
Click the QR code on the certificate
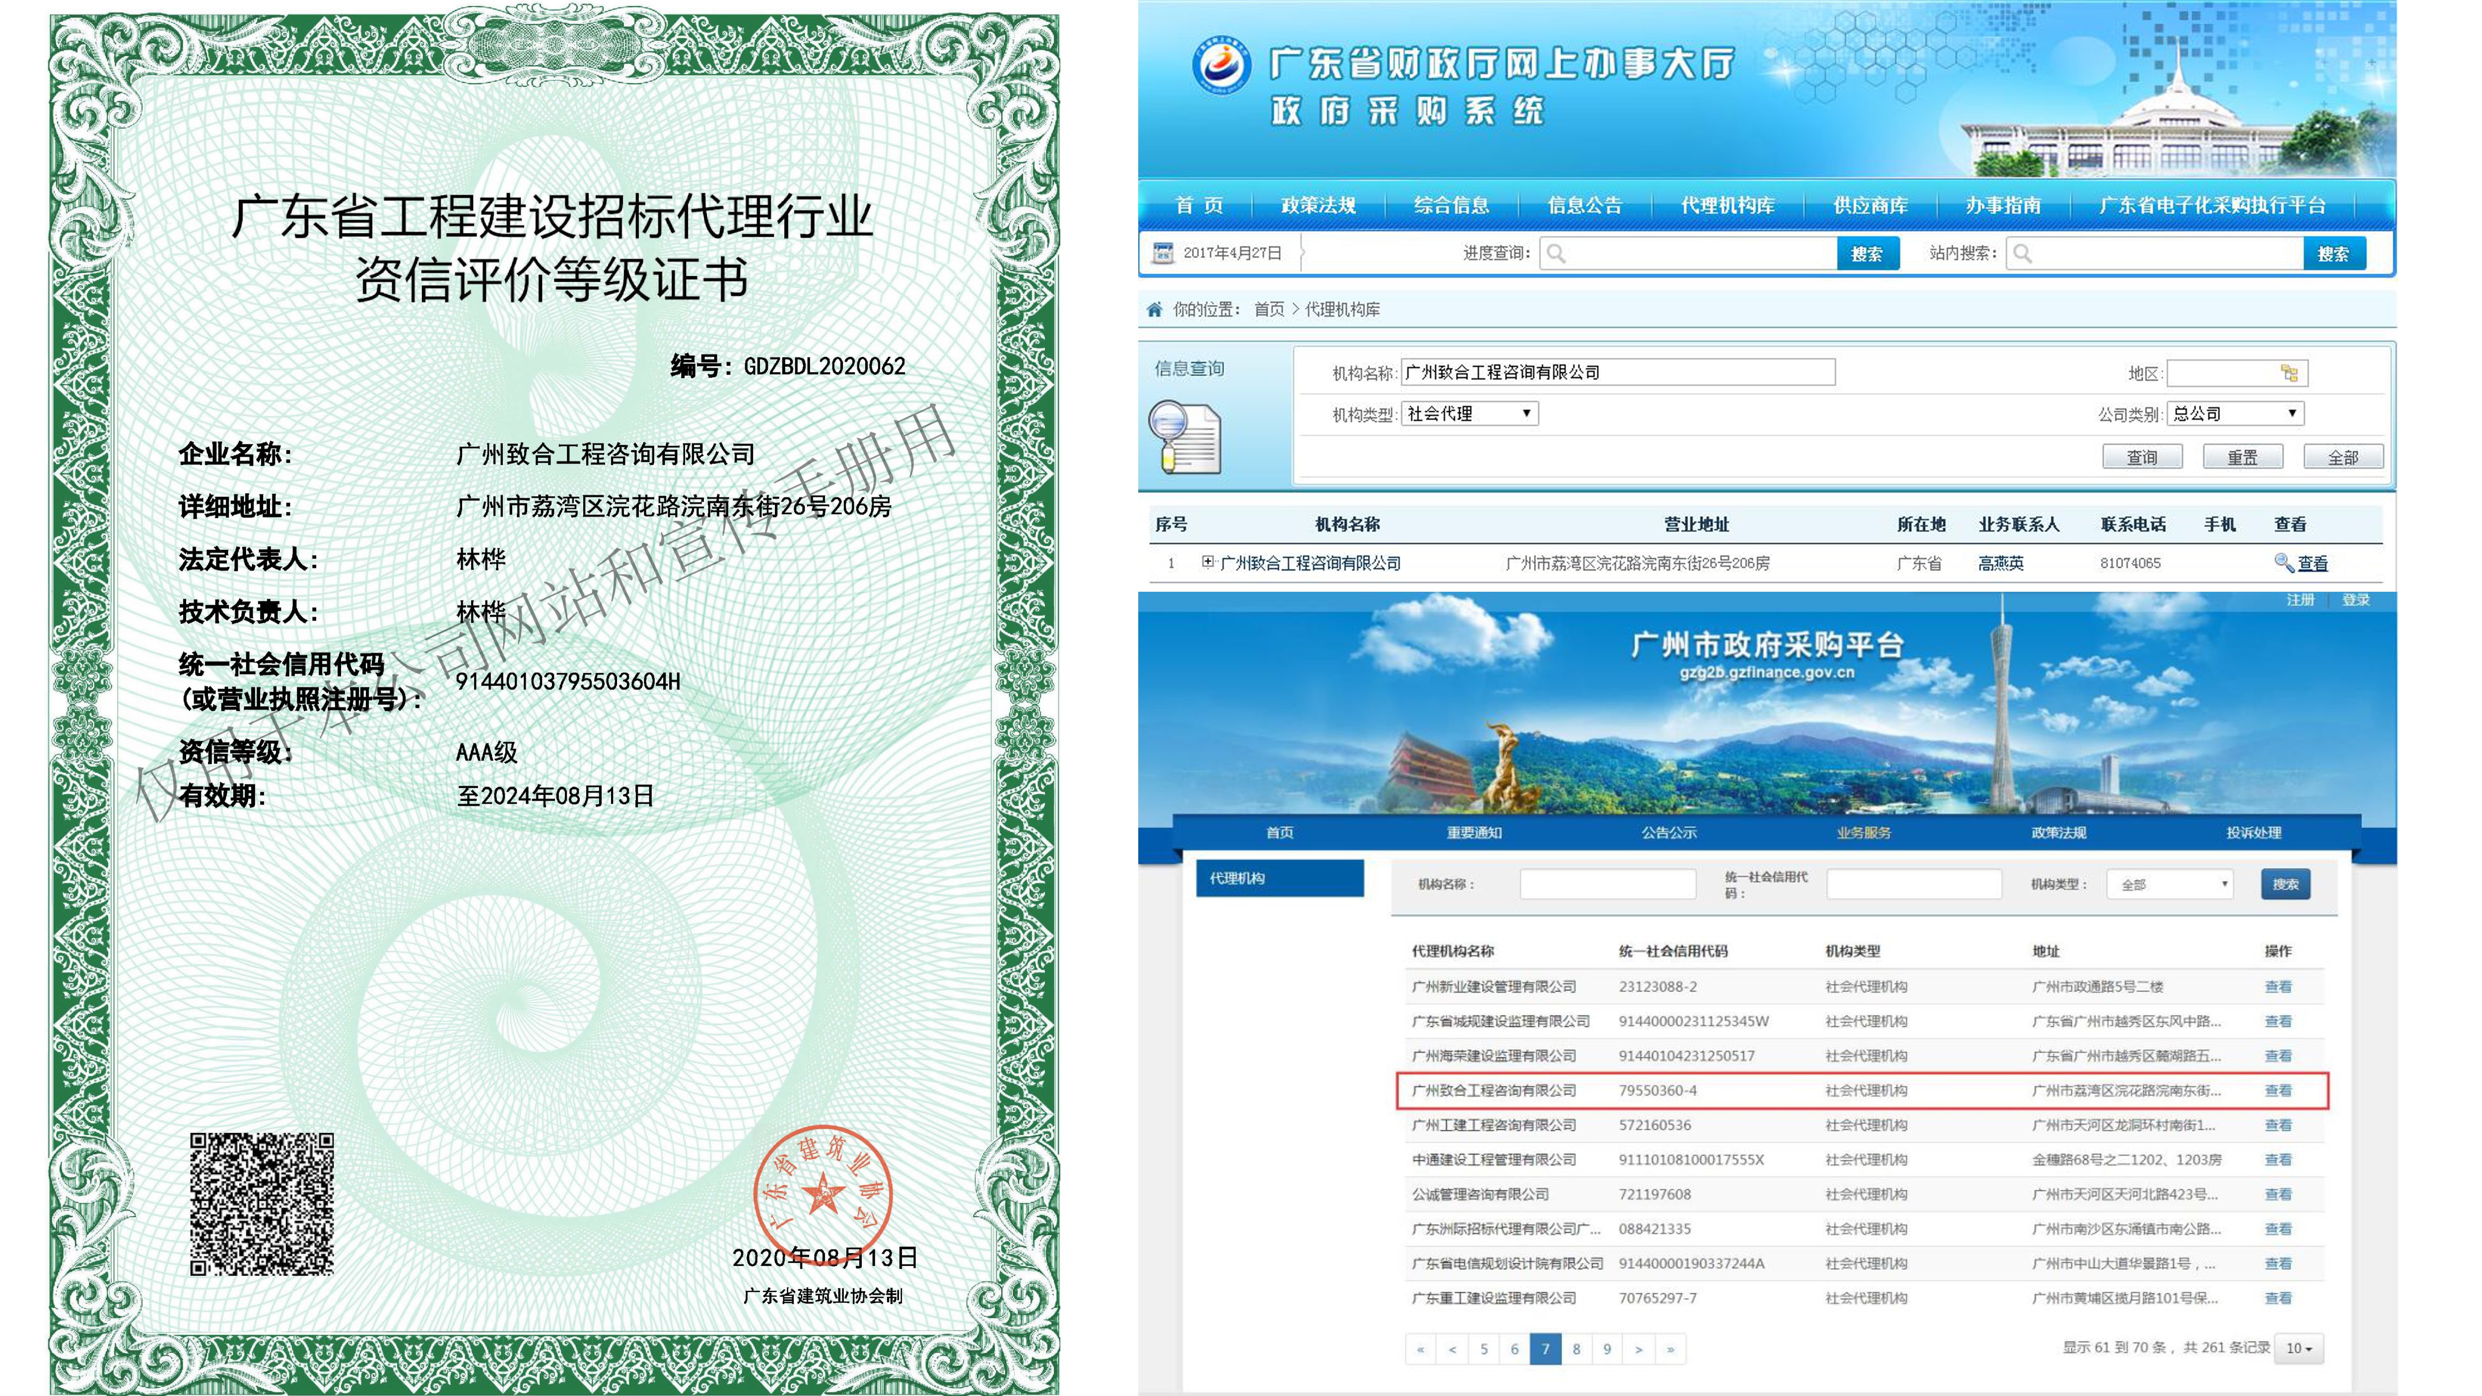(x=261, y=1204)
